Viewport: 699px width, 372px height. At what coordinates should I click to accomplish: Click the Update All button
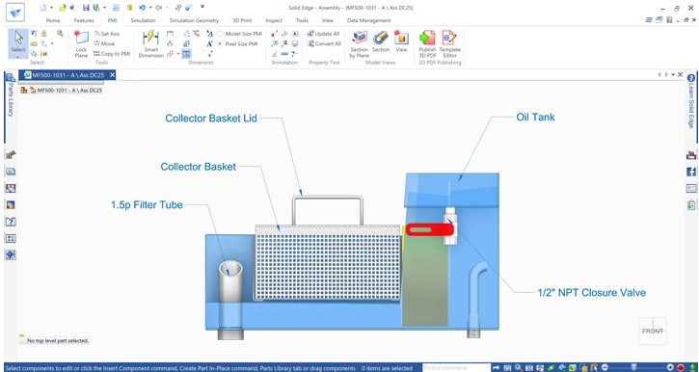[x=324, y=34]
